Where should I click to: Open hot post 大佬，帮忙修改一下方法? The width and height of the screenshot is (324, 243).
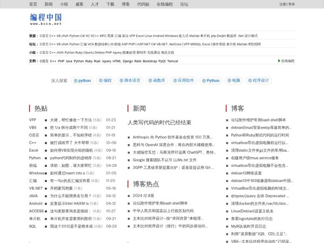[x=71, y=120]
